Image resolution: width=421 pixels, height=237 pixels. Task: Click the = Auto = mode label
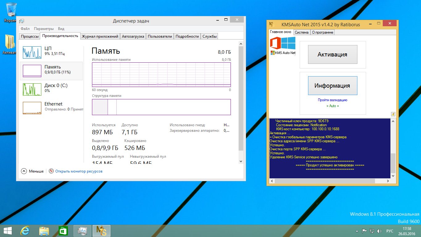click(x=333, y=106)
